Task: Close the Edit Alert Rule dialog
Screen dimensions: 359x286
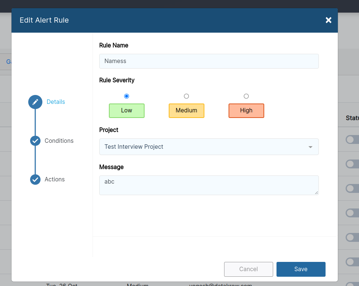Action: coord(328,20)
